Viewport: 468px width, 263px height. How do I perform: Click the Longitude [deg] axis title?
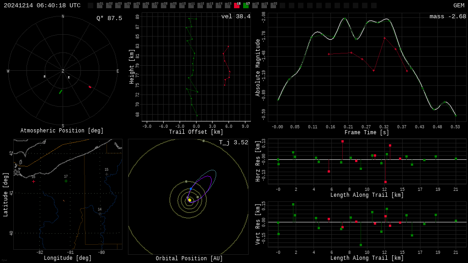coord(68,258)
